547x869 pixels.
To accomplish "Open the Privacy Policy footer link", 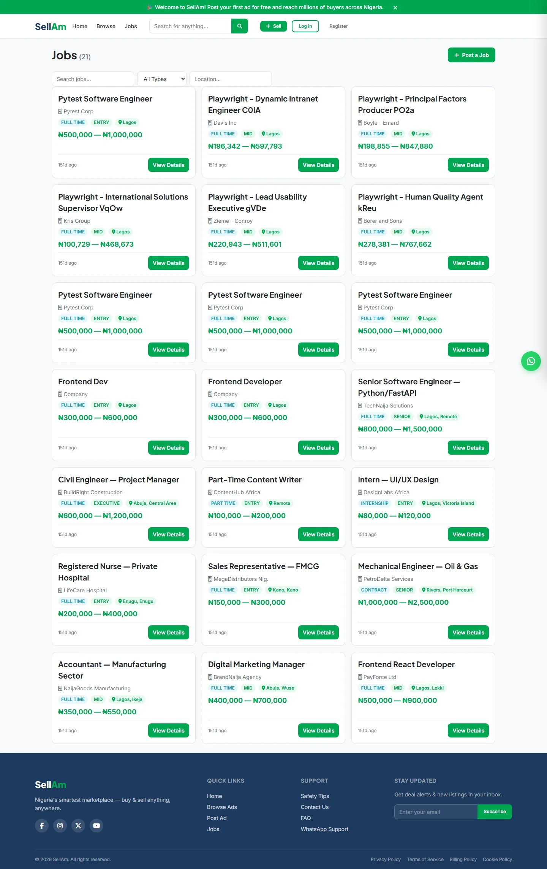I will pyautogui.click(x=386, y=859).
